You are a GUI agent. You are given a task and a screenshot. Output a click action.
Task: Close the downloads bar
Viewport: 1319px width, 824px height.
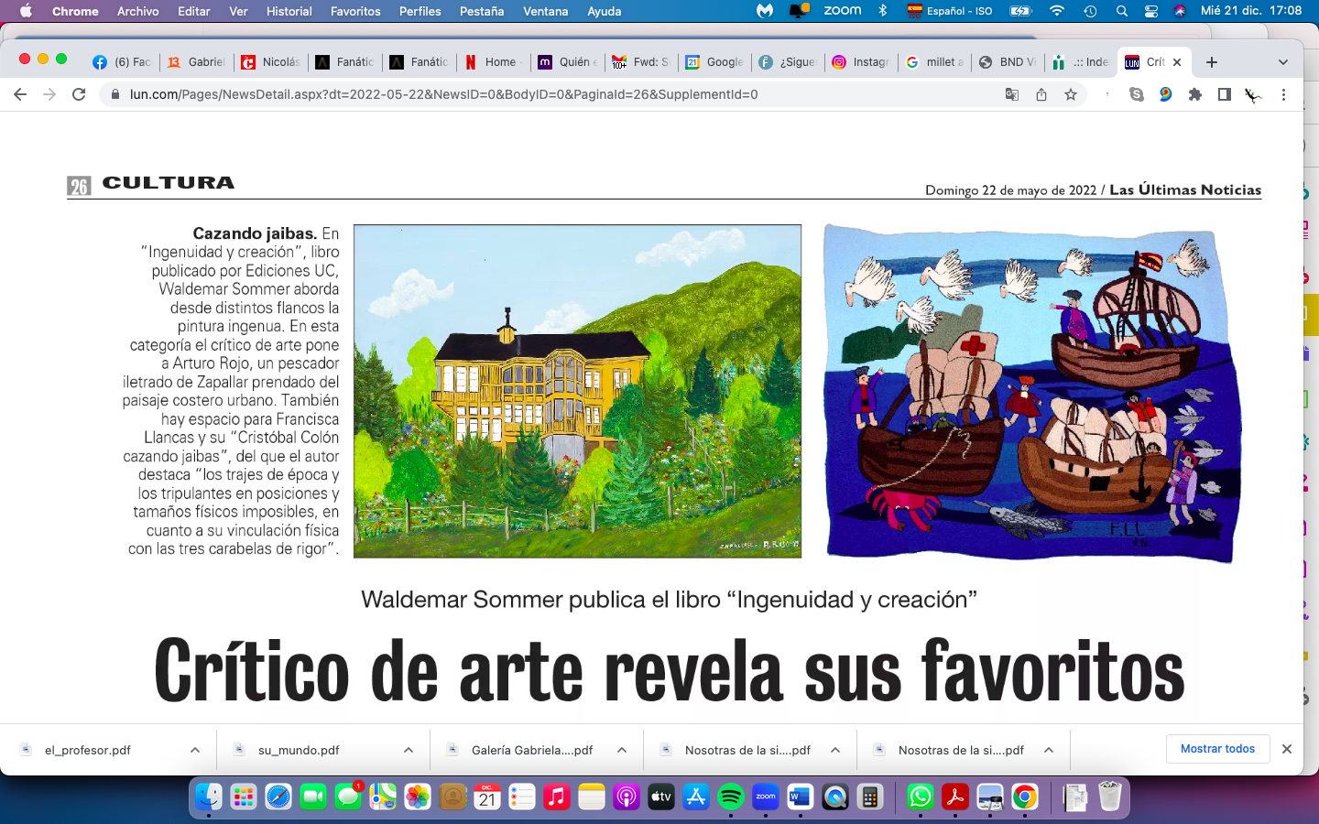point(1287,749)
